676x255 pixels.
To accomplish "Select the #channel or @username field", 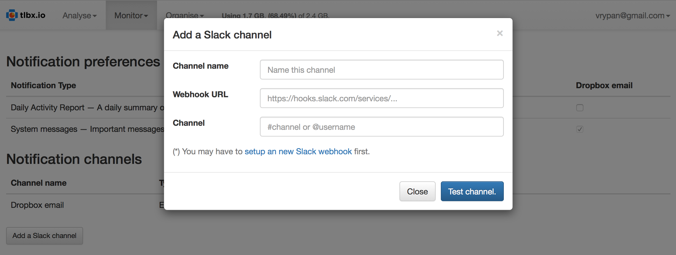I will coord(382,127).
